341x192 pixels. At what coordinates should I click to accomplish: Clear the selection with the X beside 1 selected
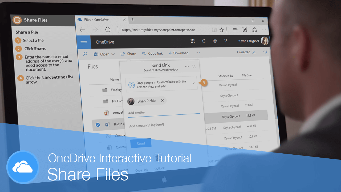254,52
